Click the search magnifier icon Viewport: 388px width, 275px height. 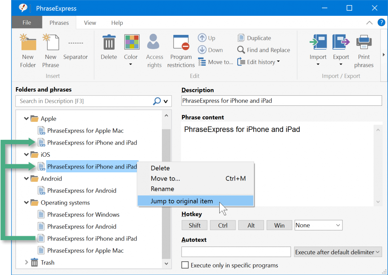157,101
